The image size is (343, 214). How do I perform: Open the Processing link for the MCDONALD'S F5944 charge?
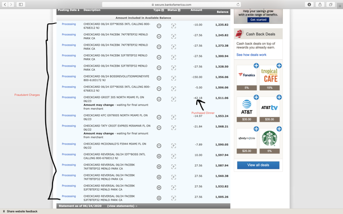tap(69, 144)
